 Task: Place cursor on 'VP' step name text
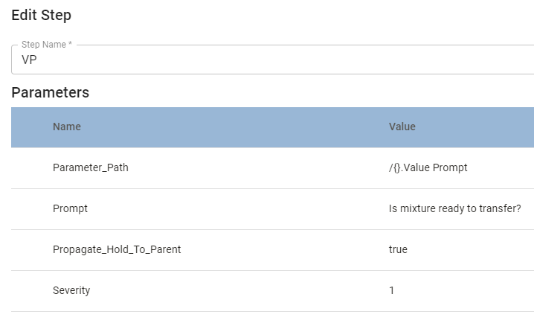29,62
